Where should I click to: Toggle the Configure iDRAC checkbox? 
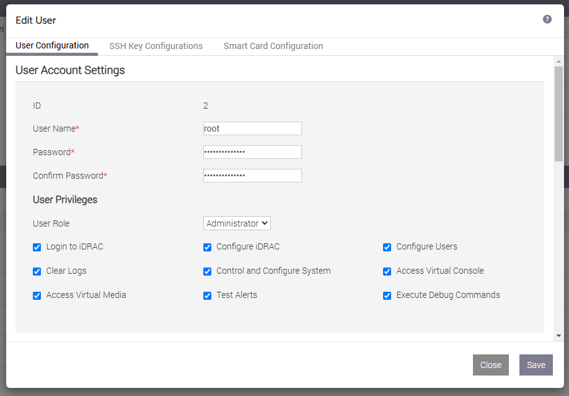(207, 248)
